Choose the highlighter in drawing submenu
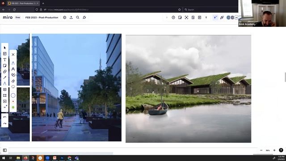This screenshot has height=161, width=286. click(x=13, y=69)
